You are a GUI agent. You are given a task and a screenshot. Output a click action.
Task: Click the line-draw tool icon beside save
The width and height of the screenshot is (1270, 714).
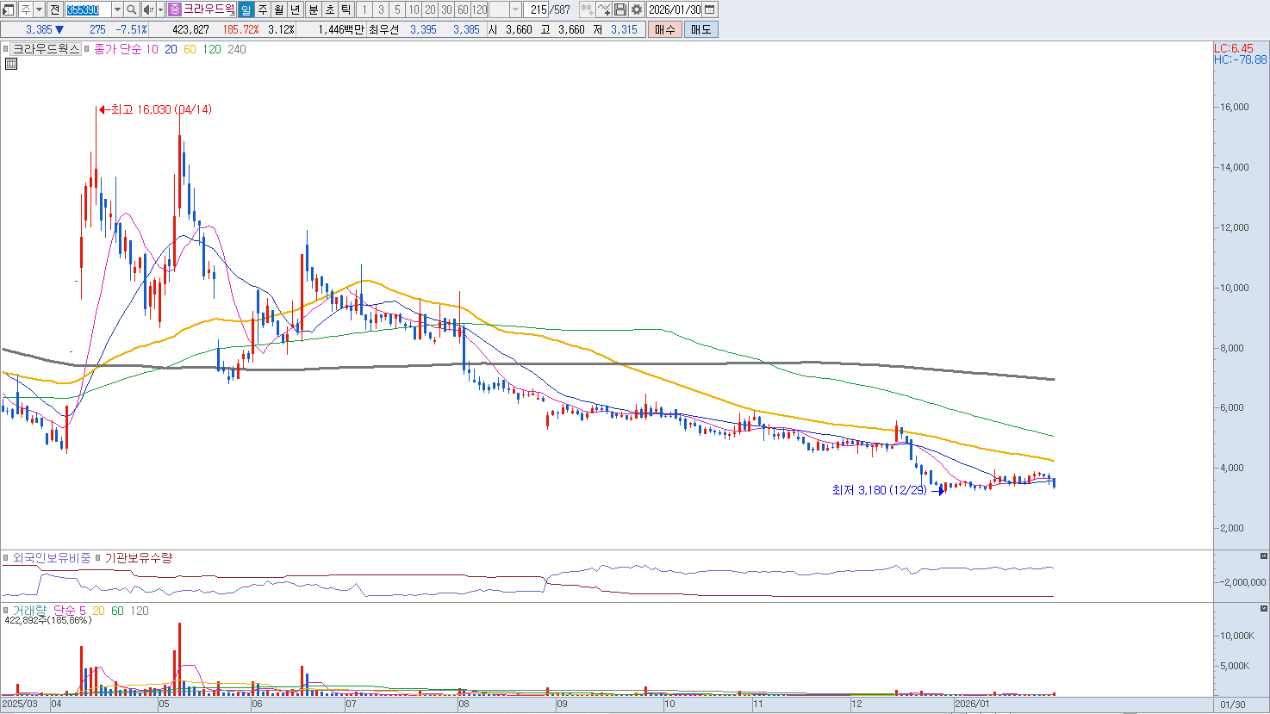pos(604,9)
